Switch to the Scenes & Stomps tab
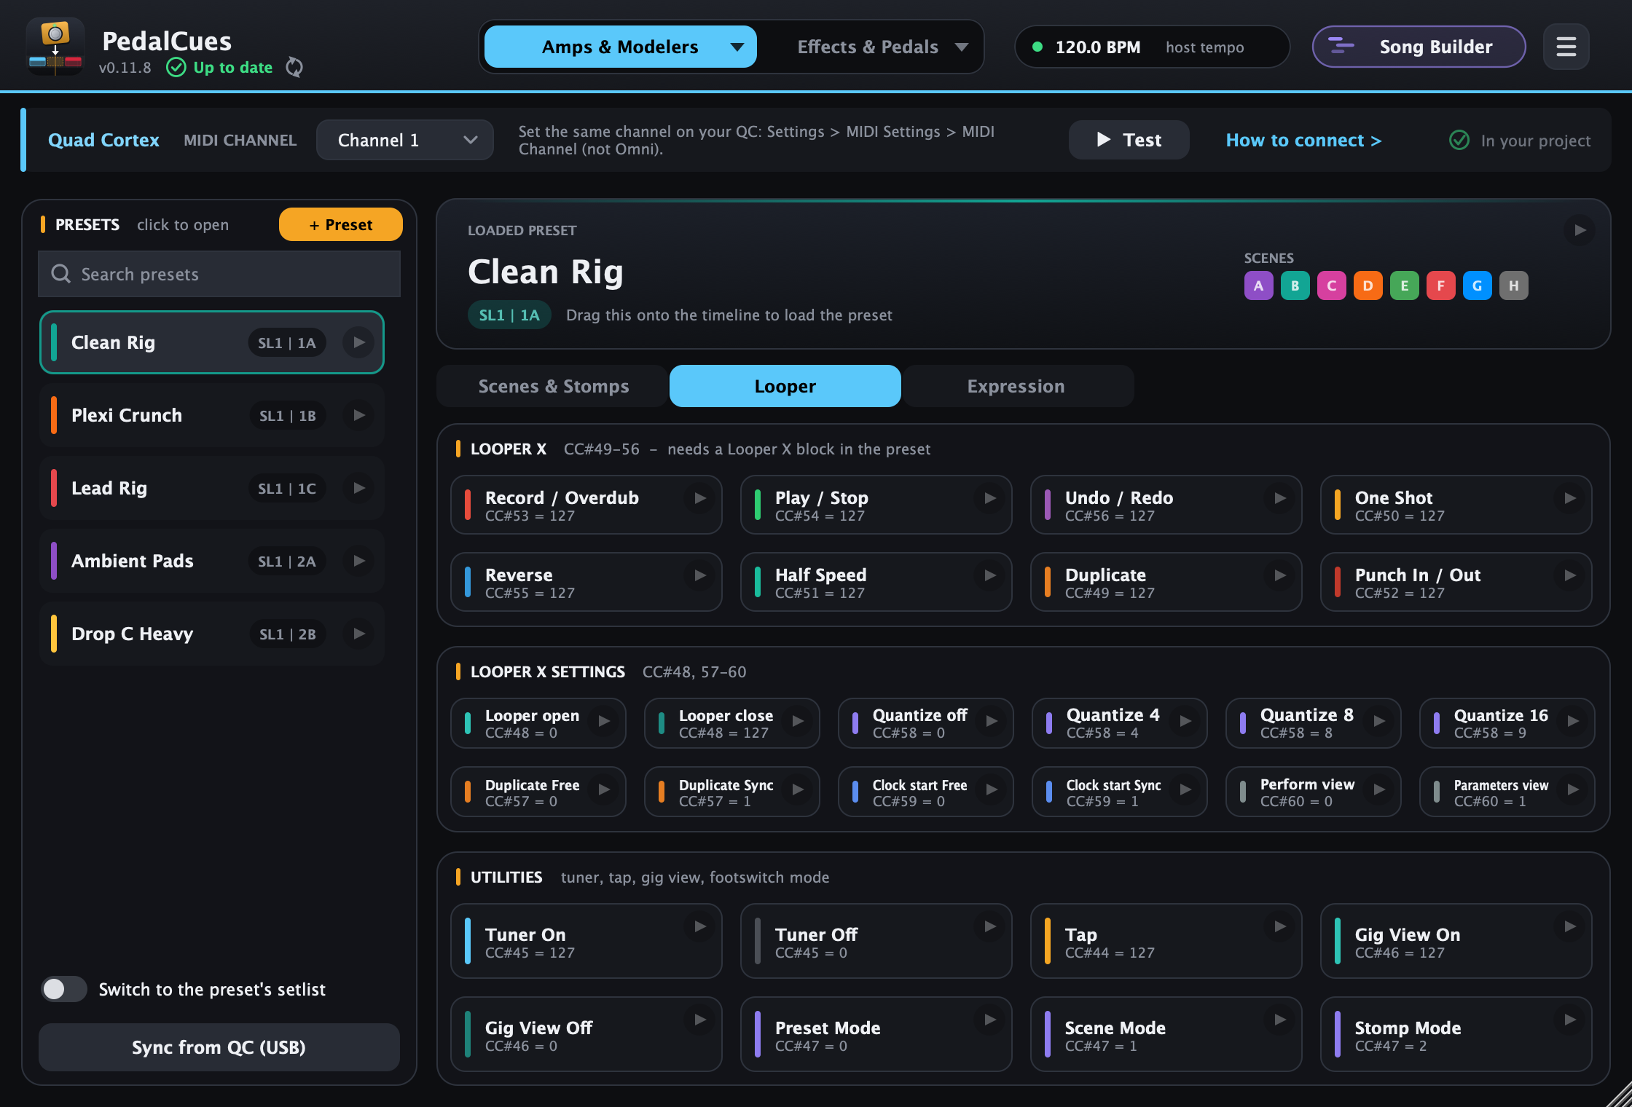The width and height of the screenshot is (1632, 1107). [x=552, y=386]
